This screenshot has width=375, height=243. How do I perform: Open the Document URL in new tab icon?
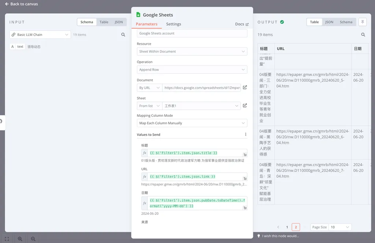tap(245, 87)
